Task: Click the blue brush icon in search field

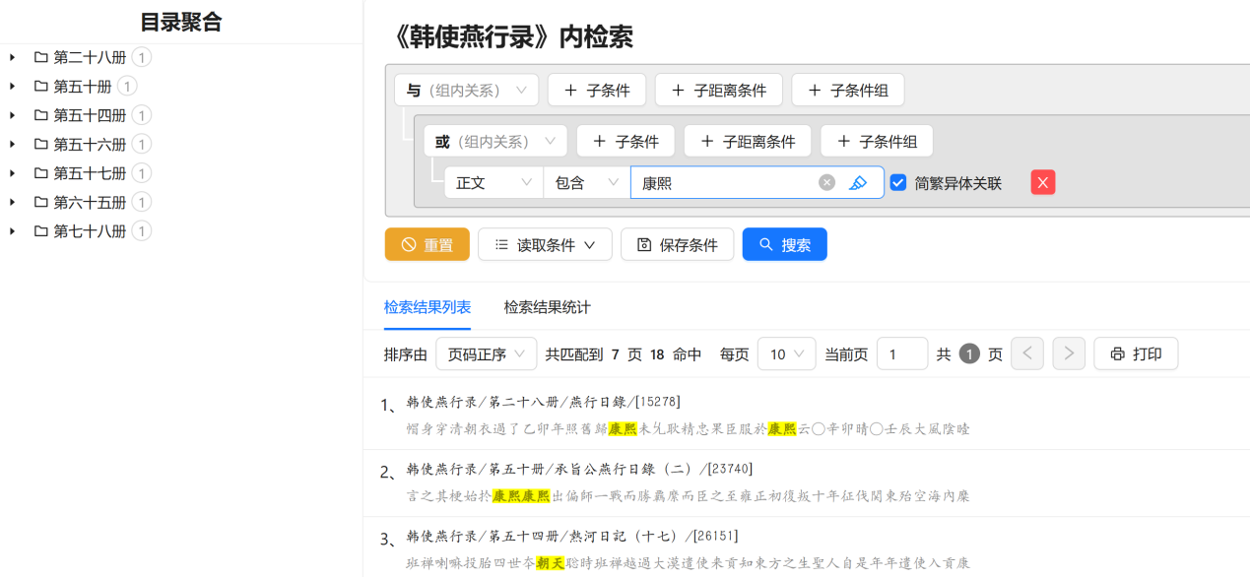Action: [x=858, y=182]
